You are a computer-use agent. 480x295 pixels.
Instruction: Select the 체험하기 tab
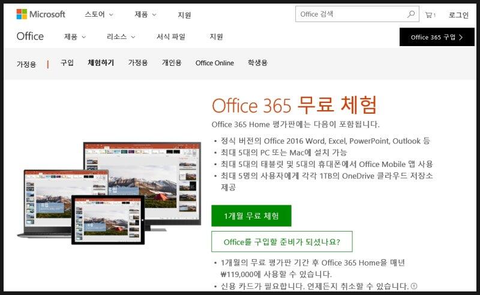[101, 63]
